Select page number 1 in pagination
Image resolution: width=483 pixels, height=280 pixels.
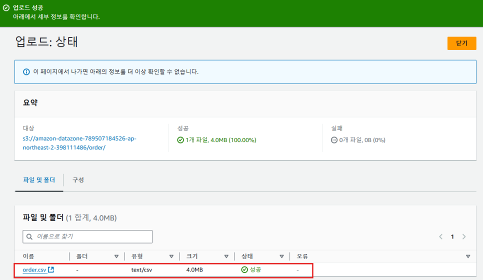point(452,236)
